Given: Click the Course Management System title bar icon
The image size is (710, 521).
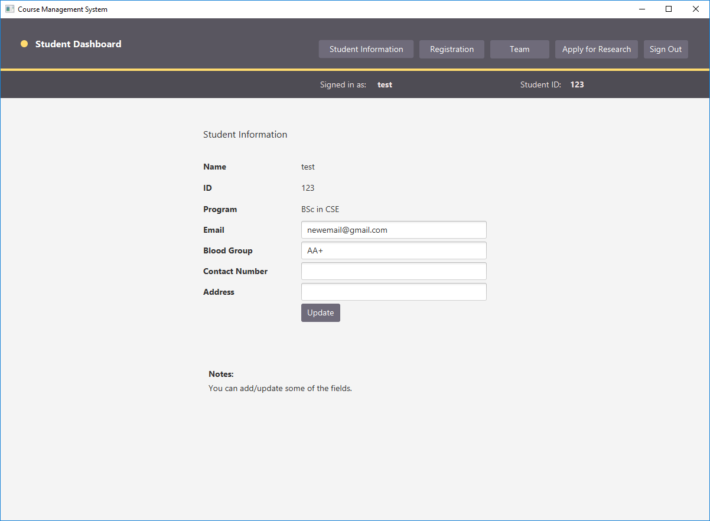Looking at the screenshot, I should [9, 9].
